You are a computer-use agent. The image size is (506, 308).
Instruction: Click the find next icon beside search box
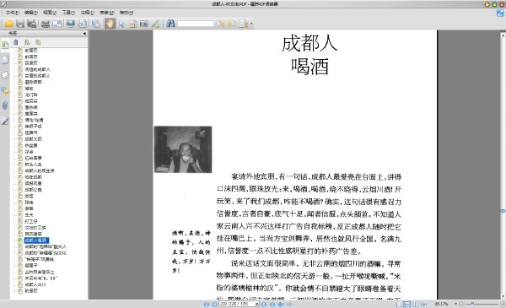coord(232,24)
